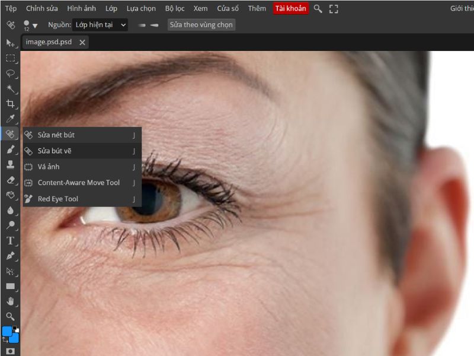Select the Rectangular Marquee tool
Viewport: 474px width, 356px height.
pos(10,58)
